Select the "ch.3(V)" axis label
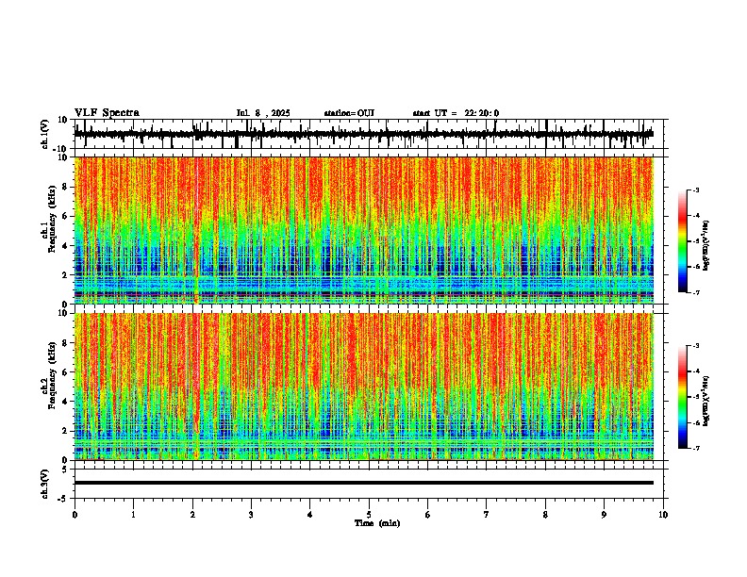Viewport: 747px width, 577px height. click(45, 485)
